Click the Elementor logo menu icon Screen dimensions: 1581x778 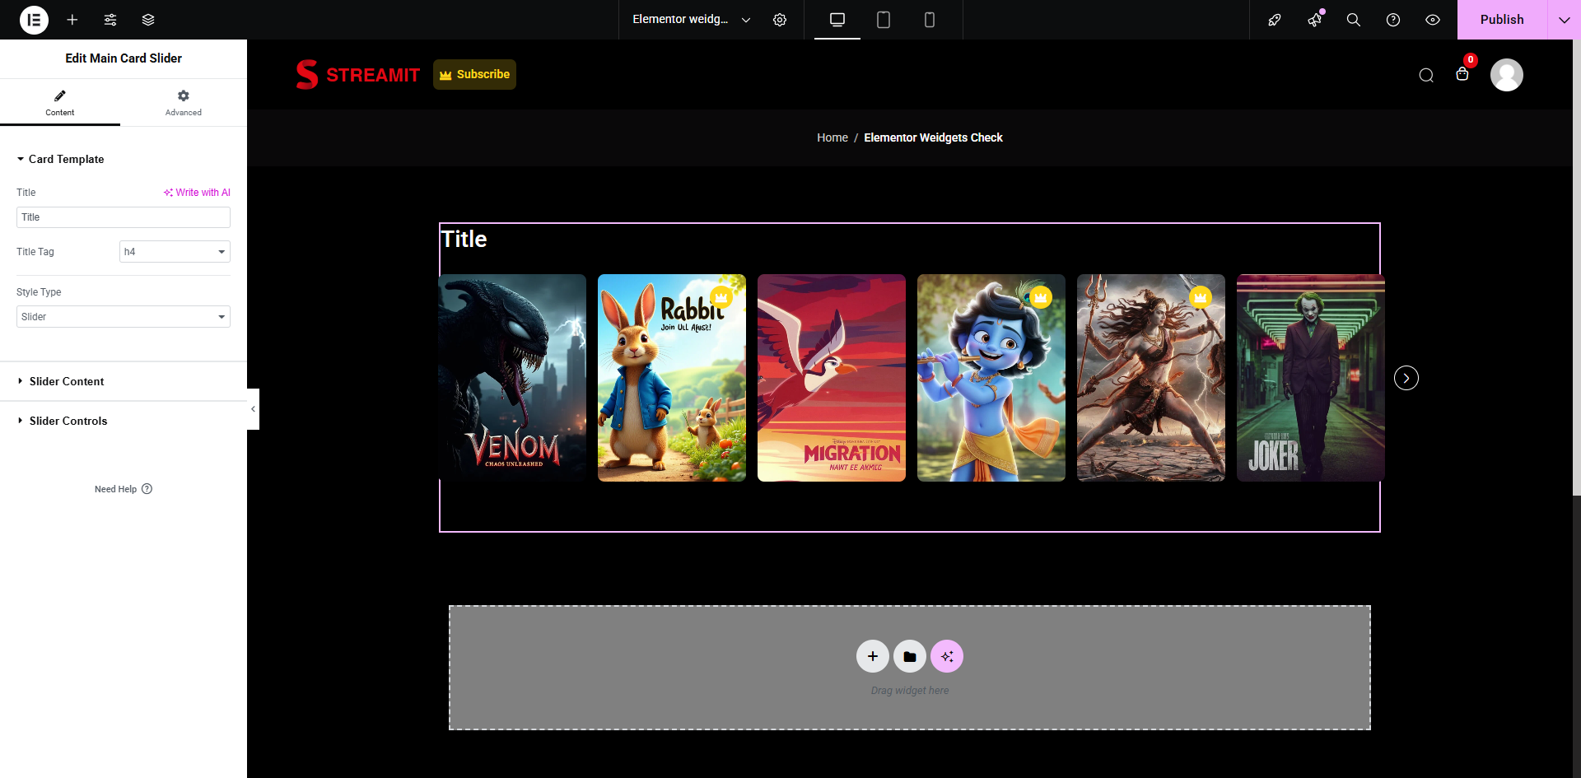click(34, 20)
